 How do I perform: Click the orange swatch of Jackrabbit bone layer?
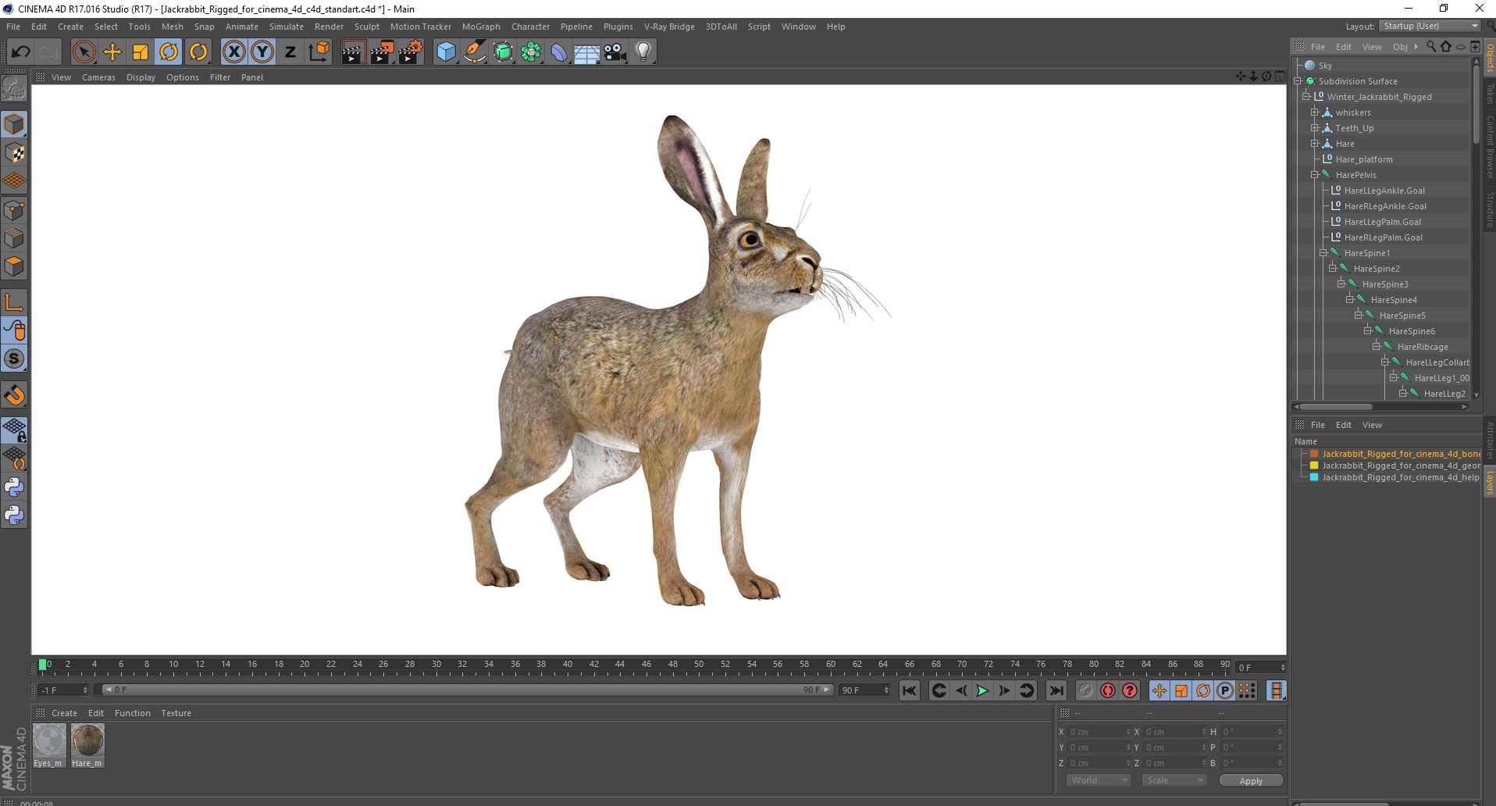coord(1314,454)
